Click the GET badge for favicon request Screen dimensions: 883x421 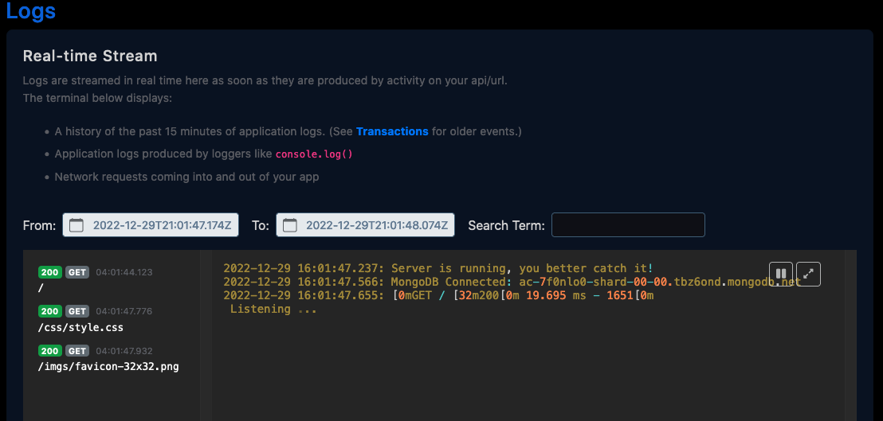[x=77, y=351]
